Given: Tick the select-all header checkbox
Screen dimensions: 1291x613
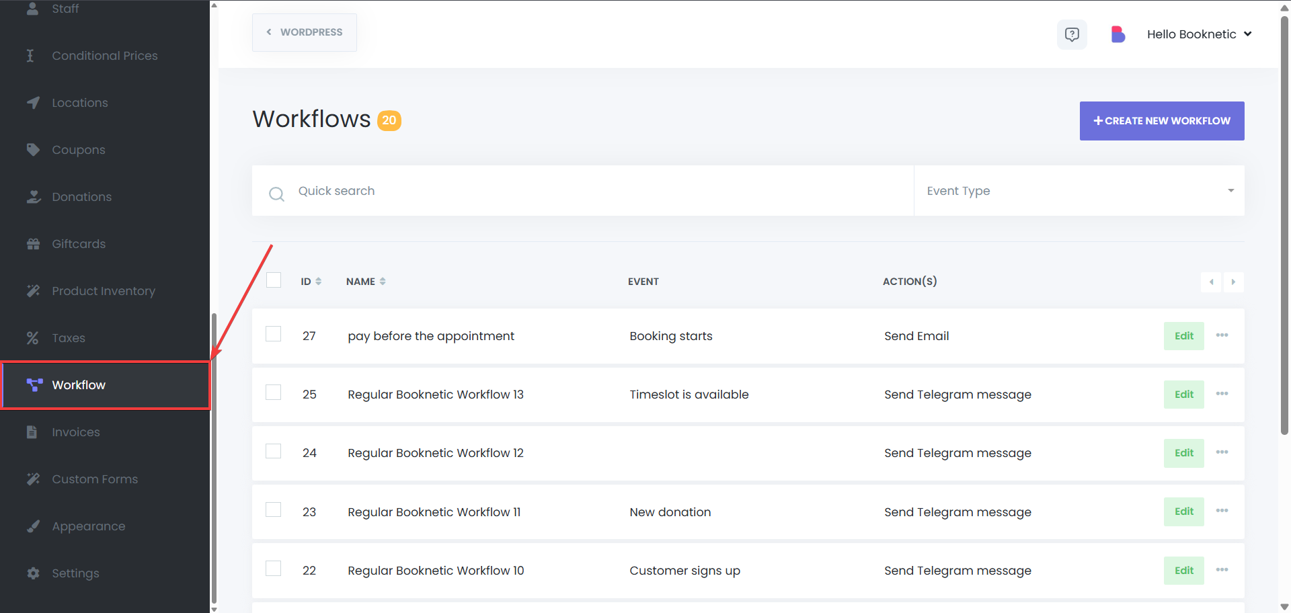Looking at the screenshot, I should (274, 280).
